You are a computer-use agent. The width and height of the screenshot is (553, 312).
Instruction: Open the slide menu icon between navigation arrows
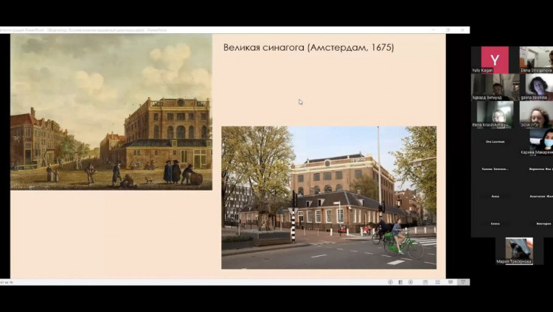point(400,282)
